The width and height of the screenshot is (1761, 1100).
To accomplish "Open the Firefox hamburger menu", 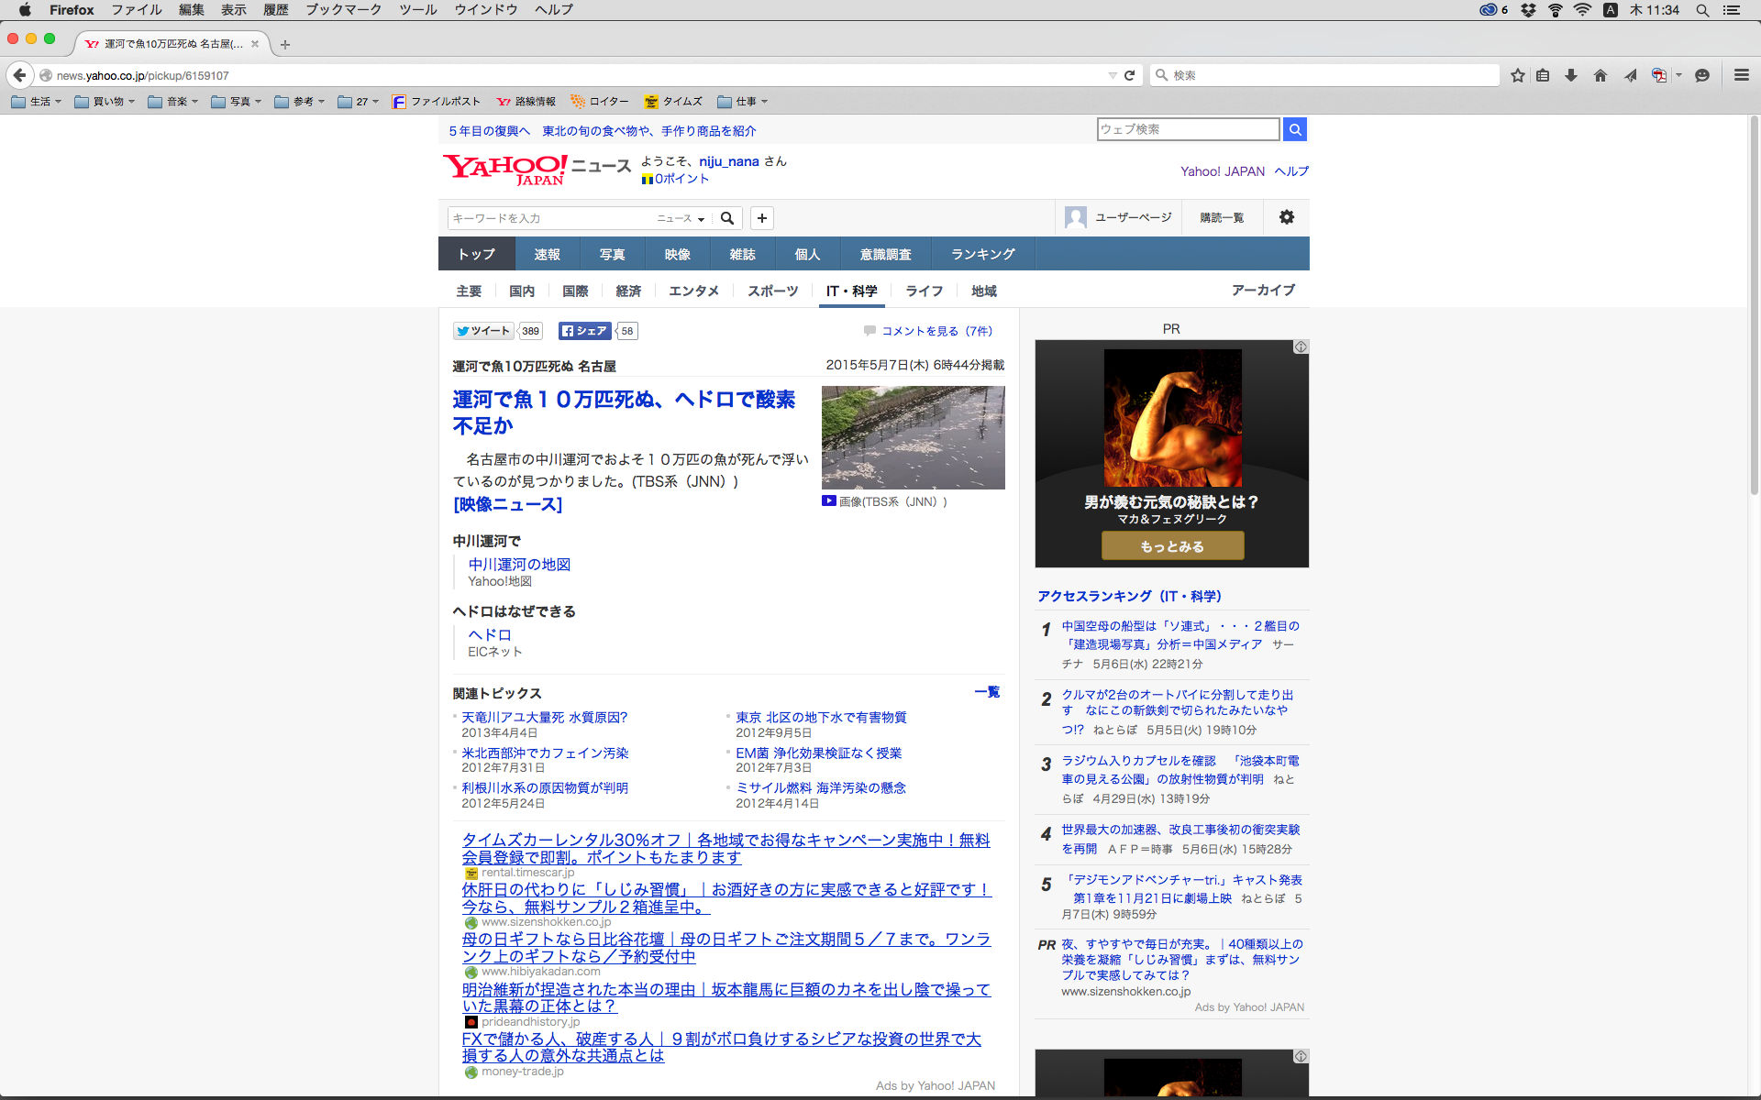I will point(1742,75).
